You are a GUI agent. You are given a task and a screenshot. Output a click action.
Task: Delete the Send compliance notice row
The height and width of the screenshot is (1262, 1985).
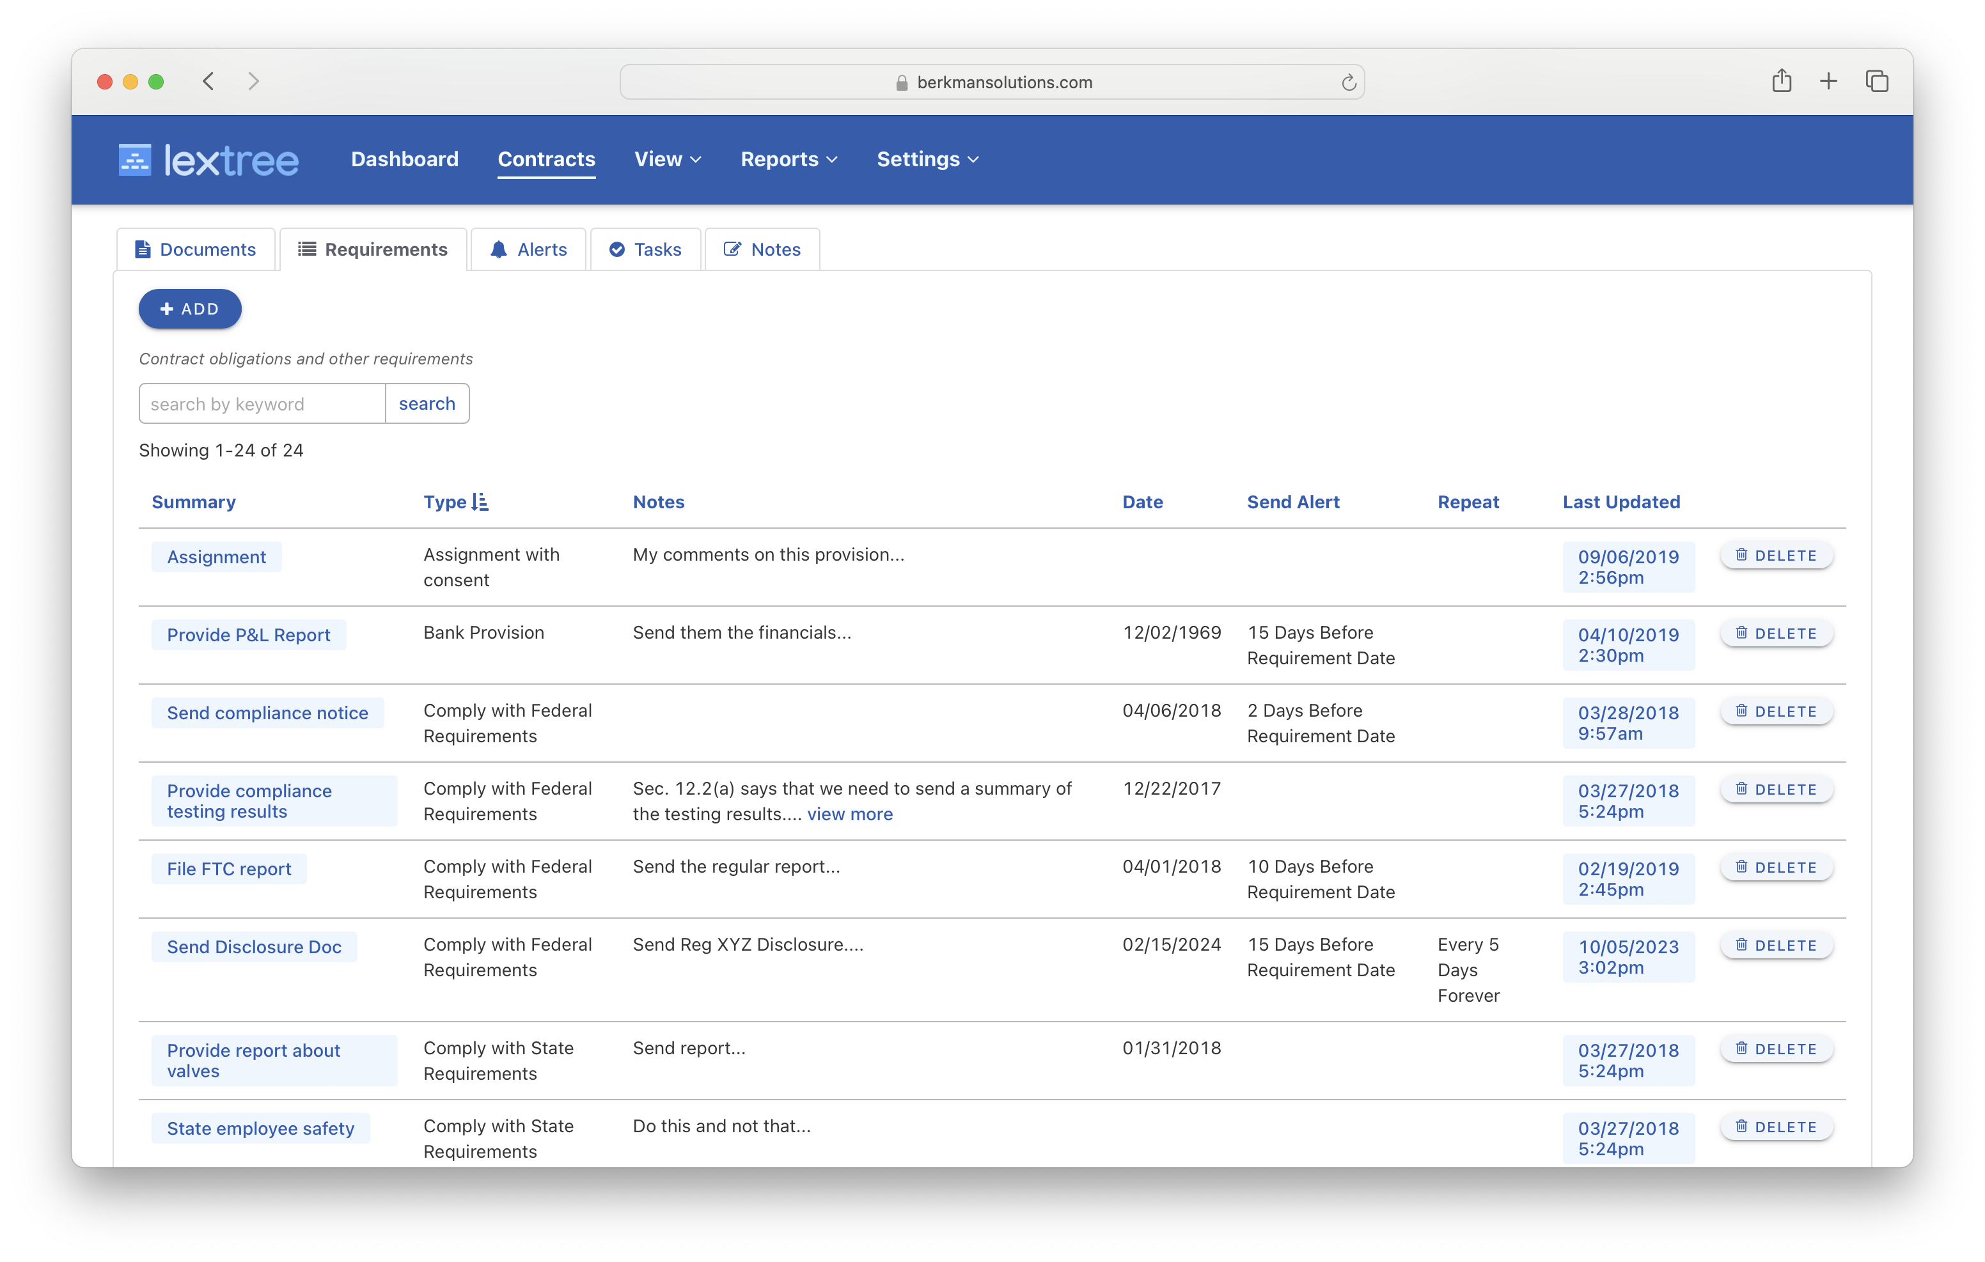tap(1777, 712)
